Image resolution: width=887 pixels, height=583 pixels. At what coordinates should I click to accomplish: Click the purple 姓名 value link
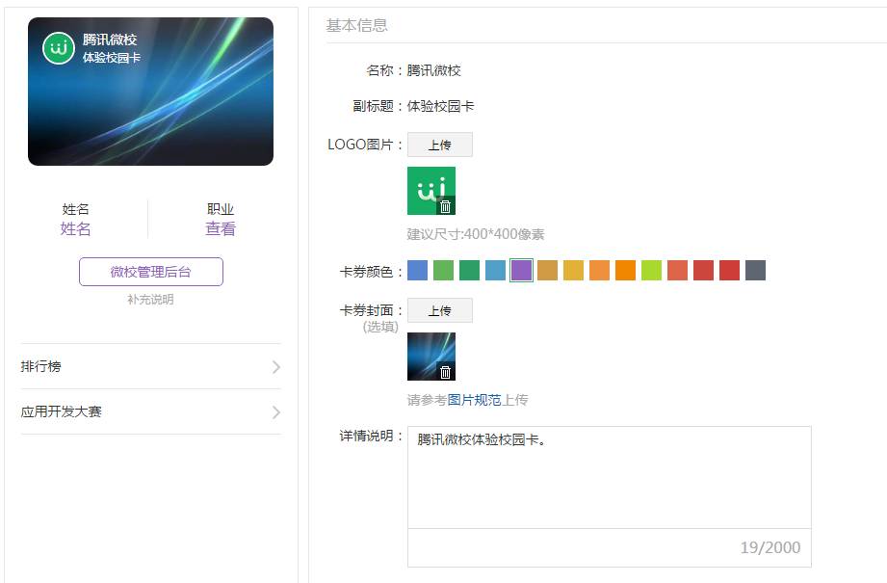(x=75, y=228)
